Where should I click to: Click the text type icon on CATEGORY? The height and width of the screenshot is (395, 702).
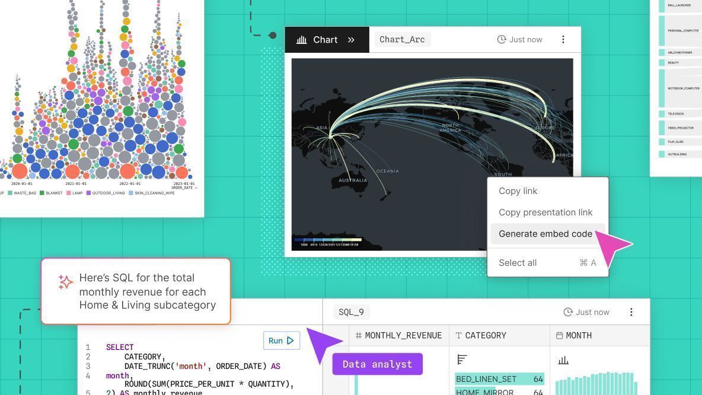[x=458, y=336]
